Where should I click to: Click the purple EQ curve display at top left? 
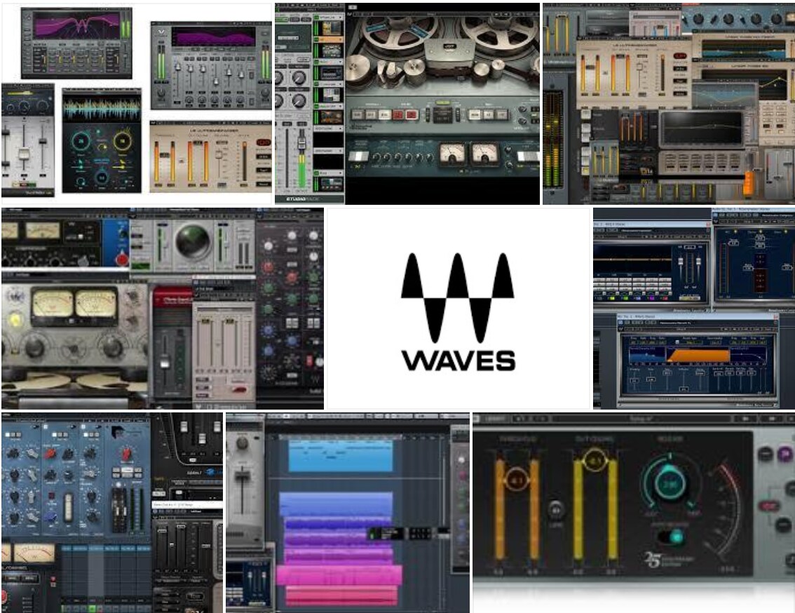pyautogui.click(x=76, y=26)
